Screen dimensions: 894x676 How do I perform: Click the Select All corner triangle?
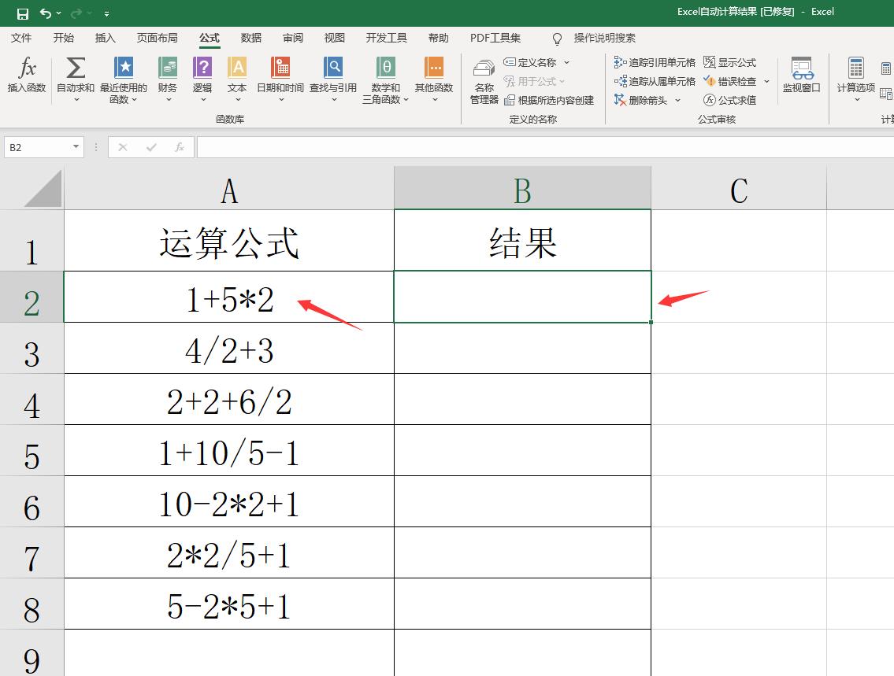click(43, 189)
